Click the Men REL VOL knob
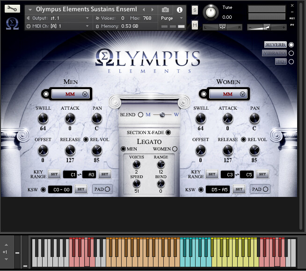 point(97,150)
